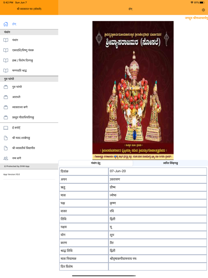
Task: Open ई सपोर्ट् entry
Action: tap(29, 128)
